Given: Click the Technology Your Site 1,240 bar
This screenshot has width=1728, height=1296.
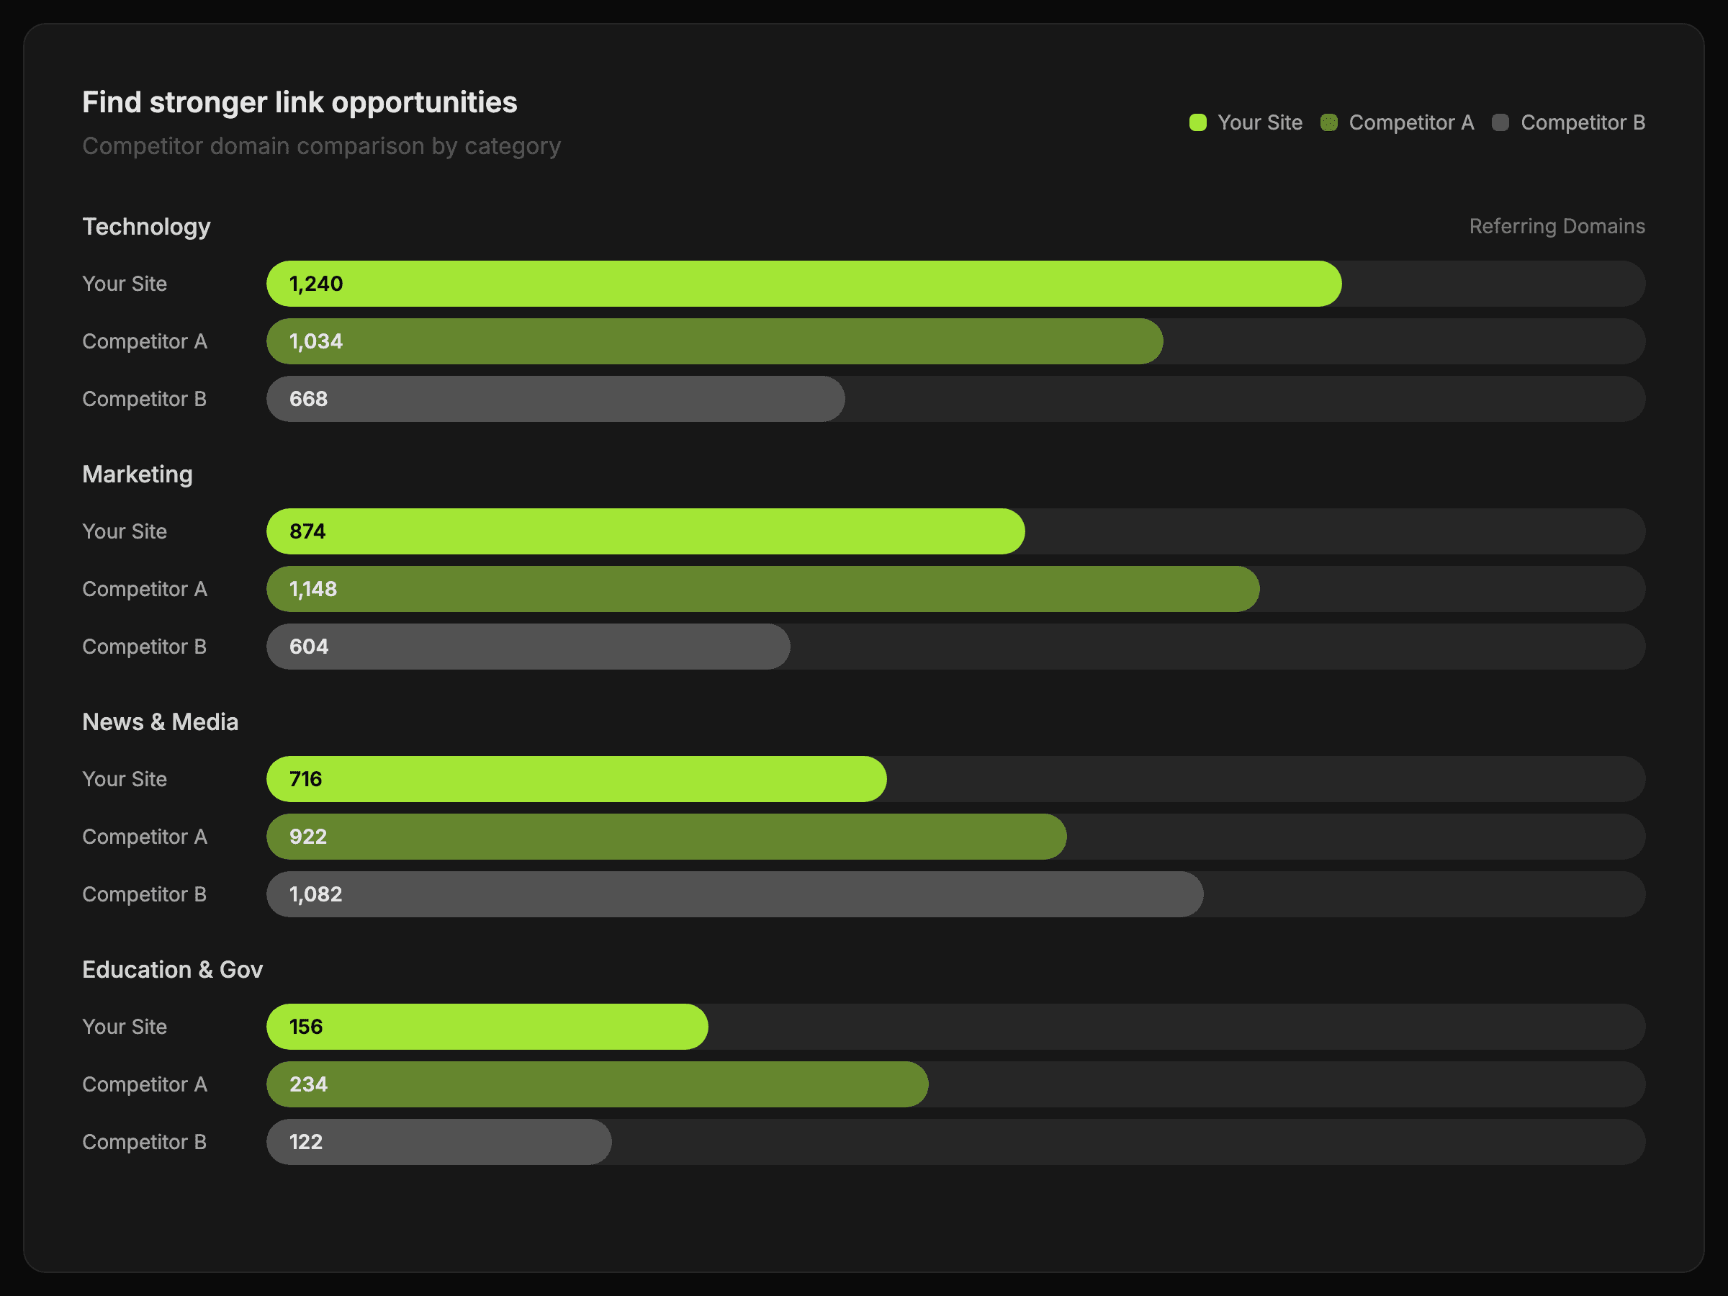Looking at the screenshot, I should [803, 284].
